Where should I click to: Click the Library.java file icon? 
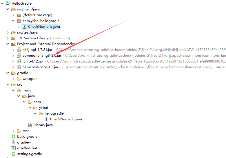pos(30,125)
